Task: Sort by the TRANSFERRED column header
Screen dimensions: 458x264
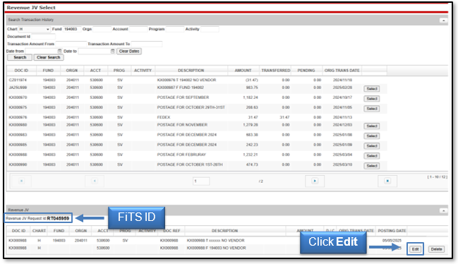Action: coord(275,71)
